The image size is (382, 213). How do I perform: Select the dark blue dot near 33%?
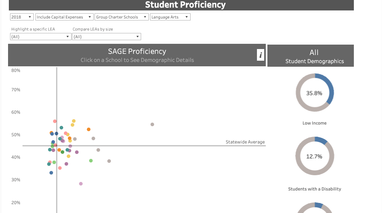tap(51, 173)
